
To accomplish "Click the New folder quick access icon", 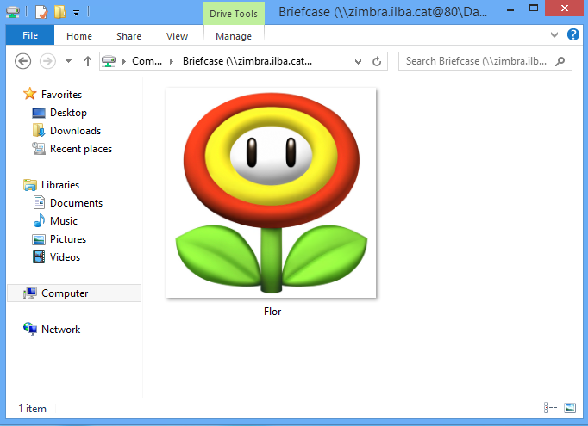I will pos(59,12).
